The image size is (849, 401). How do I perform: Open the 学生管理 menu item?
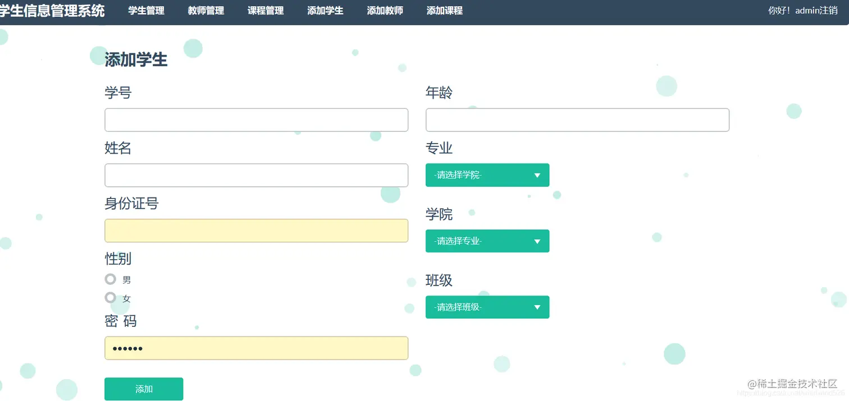[146, 11]
